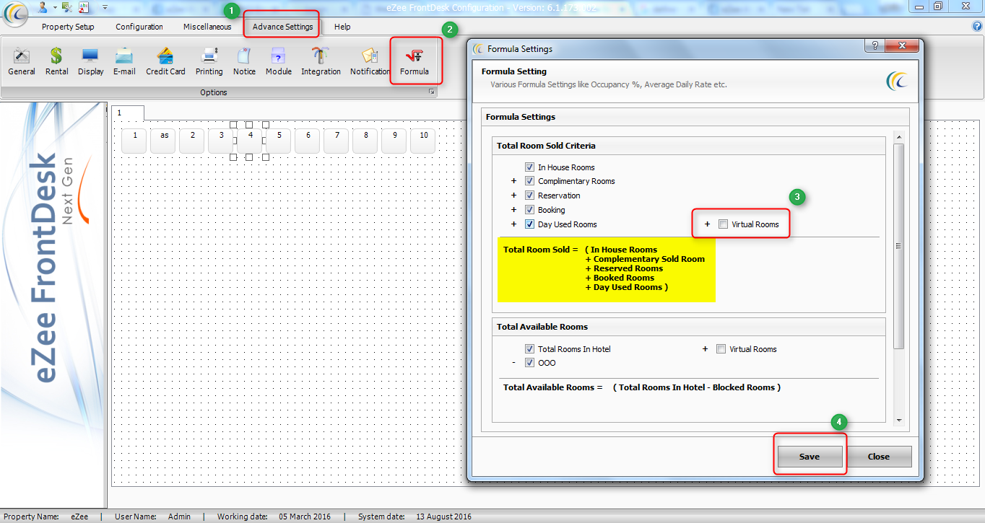Viewport: 985px width, 523px height.
Task: Open the ribbon help question mark icon
Action: point(978,26)
